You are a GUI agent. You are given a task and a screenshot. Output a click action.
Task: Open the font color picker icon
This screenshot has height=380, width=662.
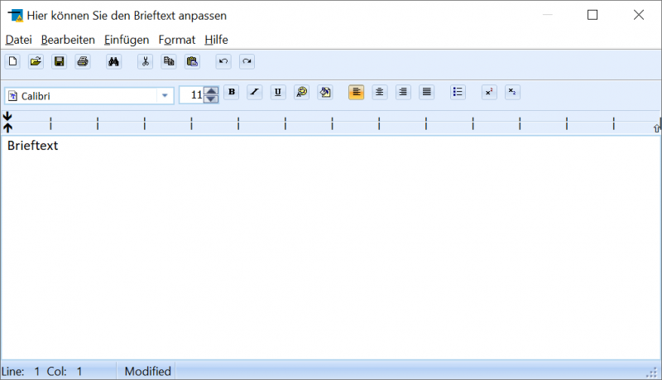coord(301,92)
